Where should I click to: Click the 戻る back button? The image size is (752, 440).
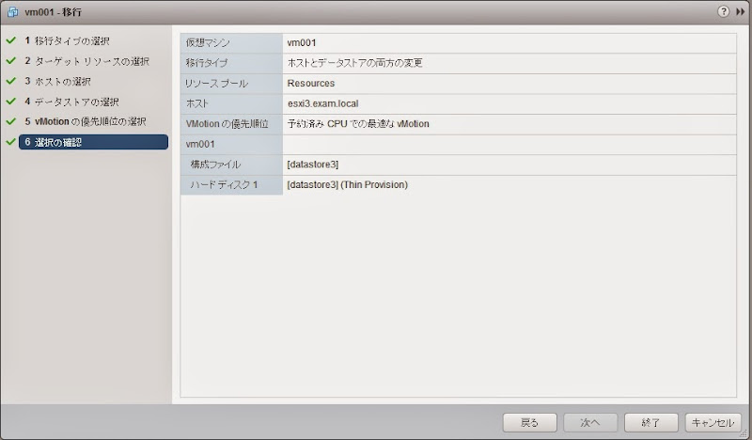click(529, 423)
